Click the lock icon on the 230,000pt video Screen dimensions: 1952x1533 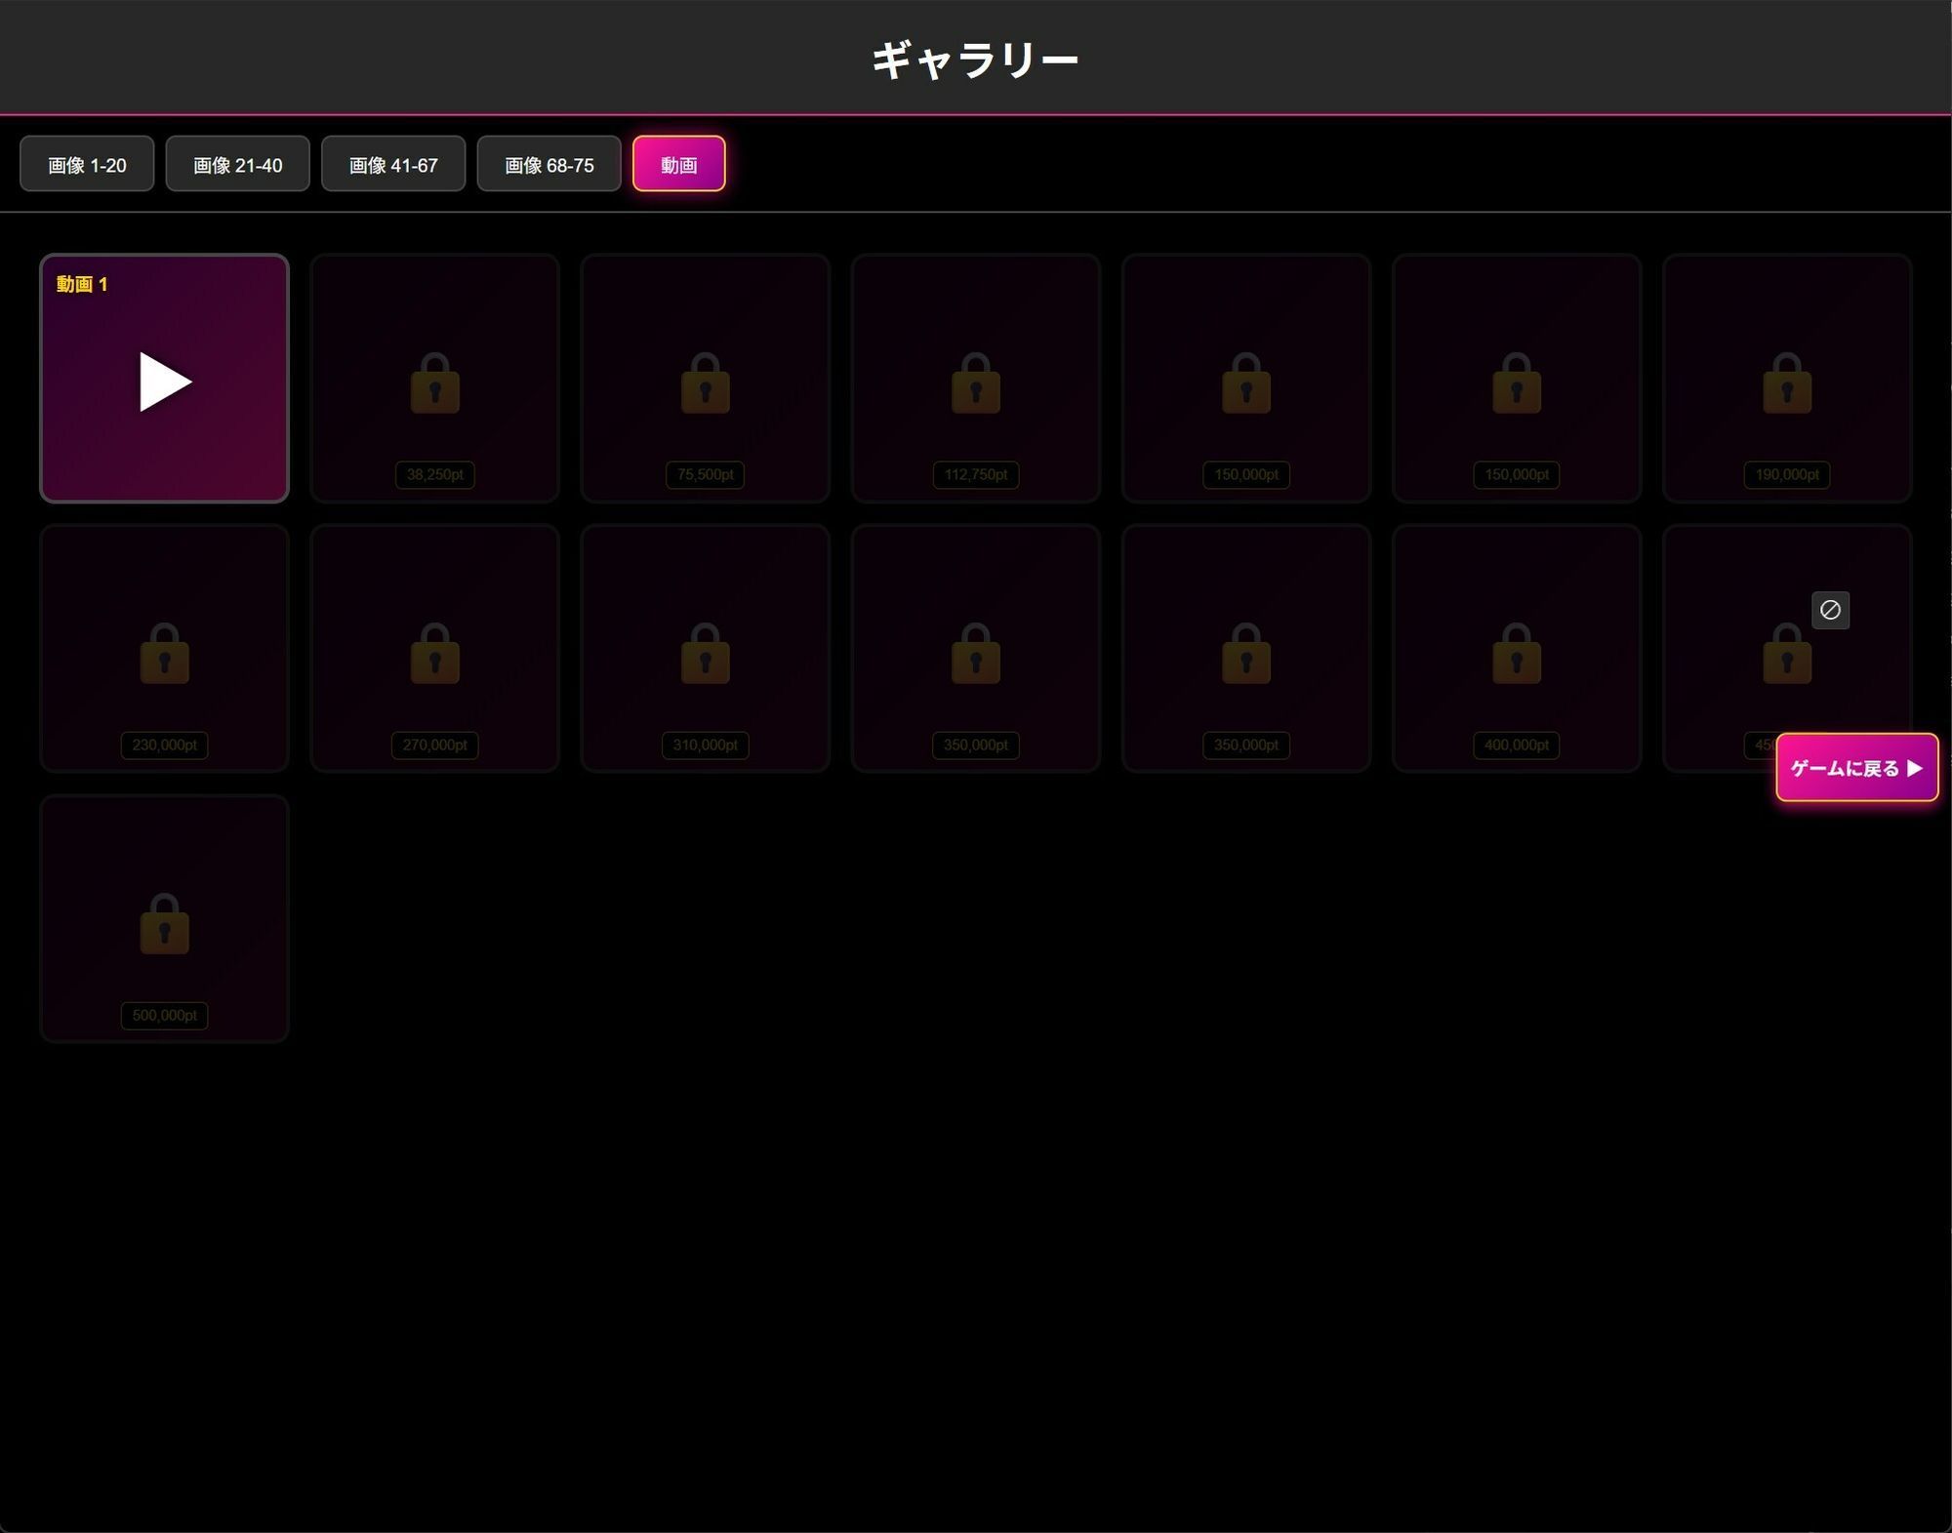point(164,654)
